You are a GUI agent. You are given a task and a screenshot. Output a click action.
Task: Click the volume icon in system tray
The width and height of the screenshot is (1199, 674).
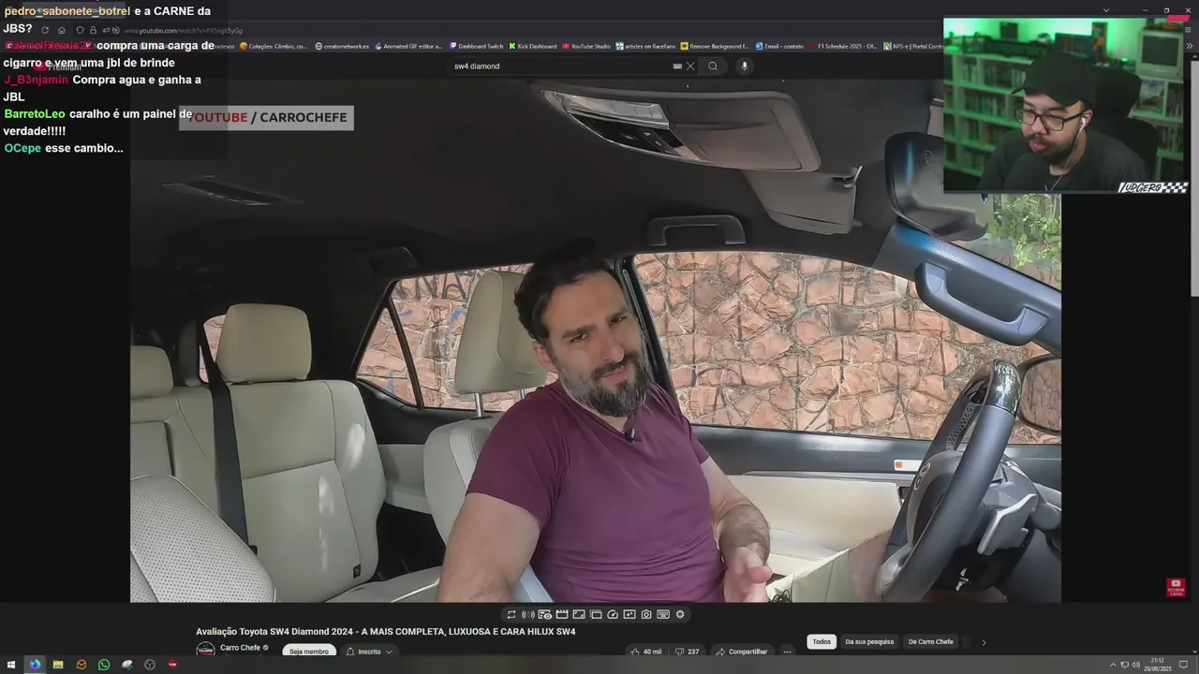point(1135,665)
